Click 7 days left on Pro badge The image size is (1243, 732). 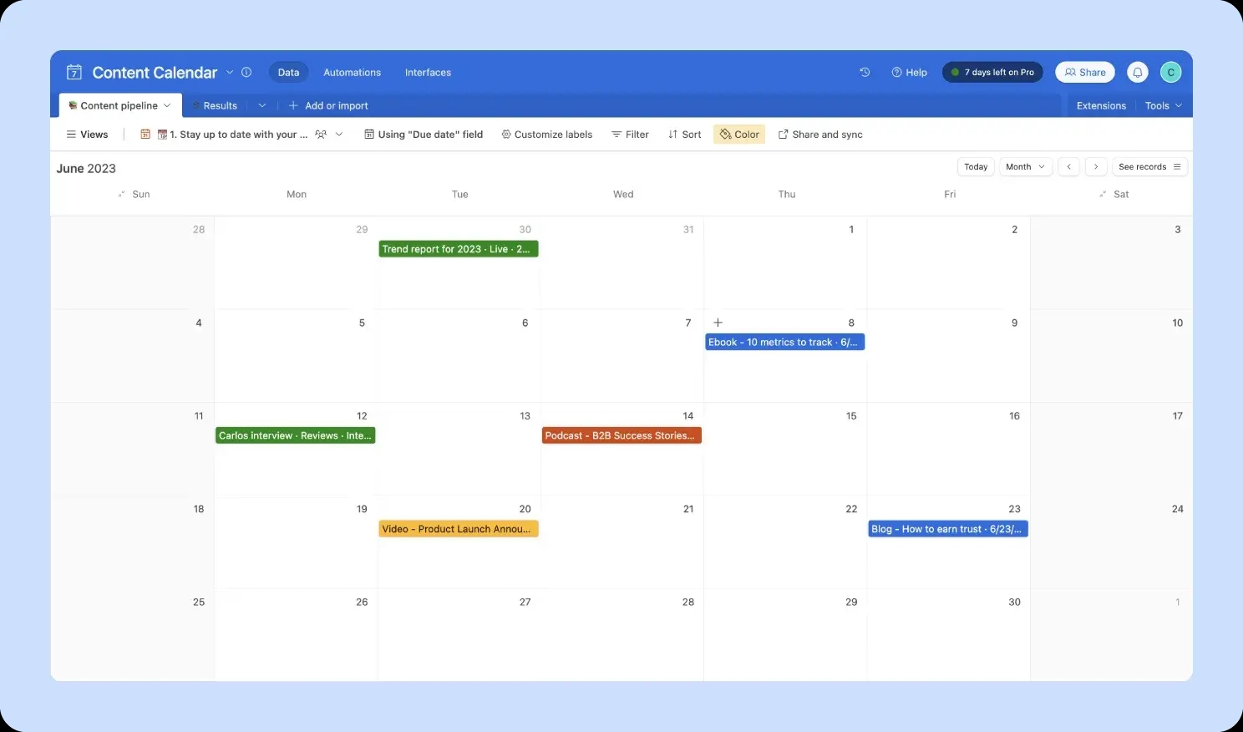(x=992, y=73)
